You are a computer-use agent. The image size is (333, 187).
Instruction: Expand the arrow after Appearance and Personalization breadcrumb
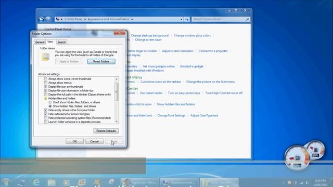tap(132, 19)
